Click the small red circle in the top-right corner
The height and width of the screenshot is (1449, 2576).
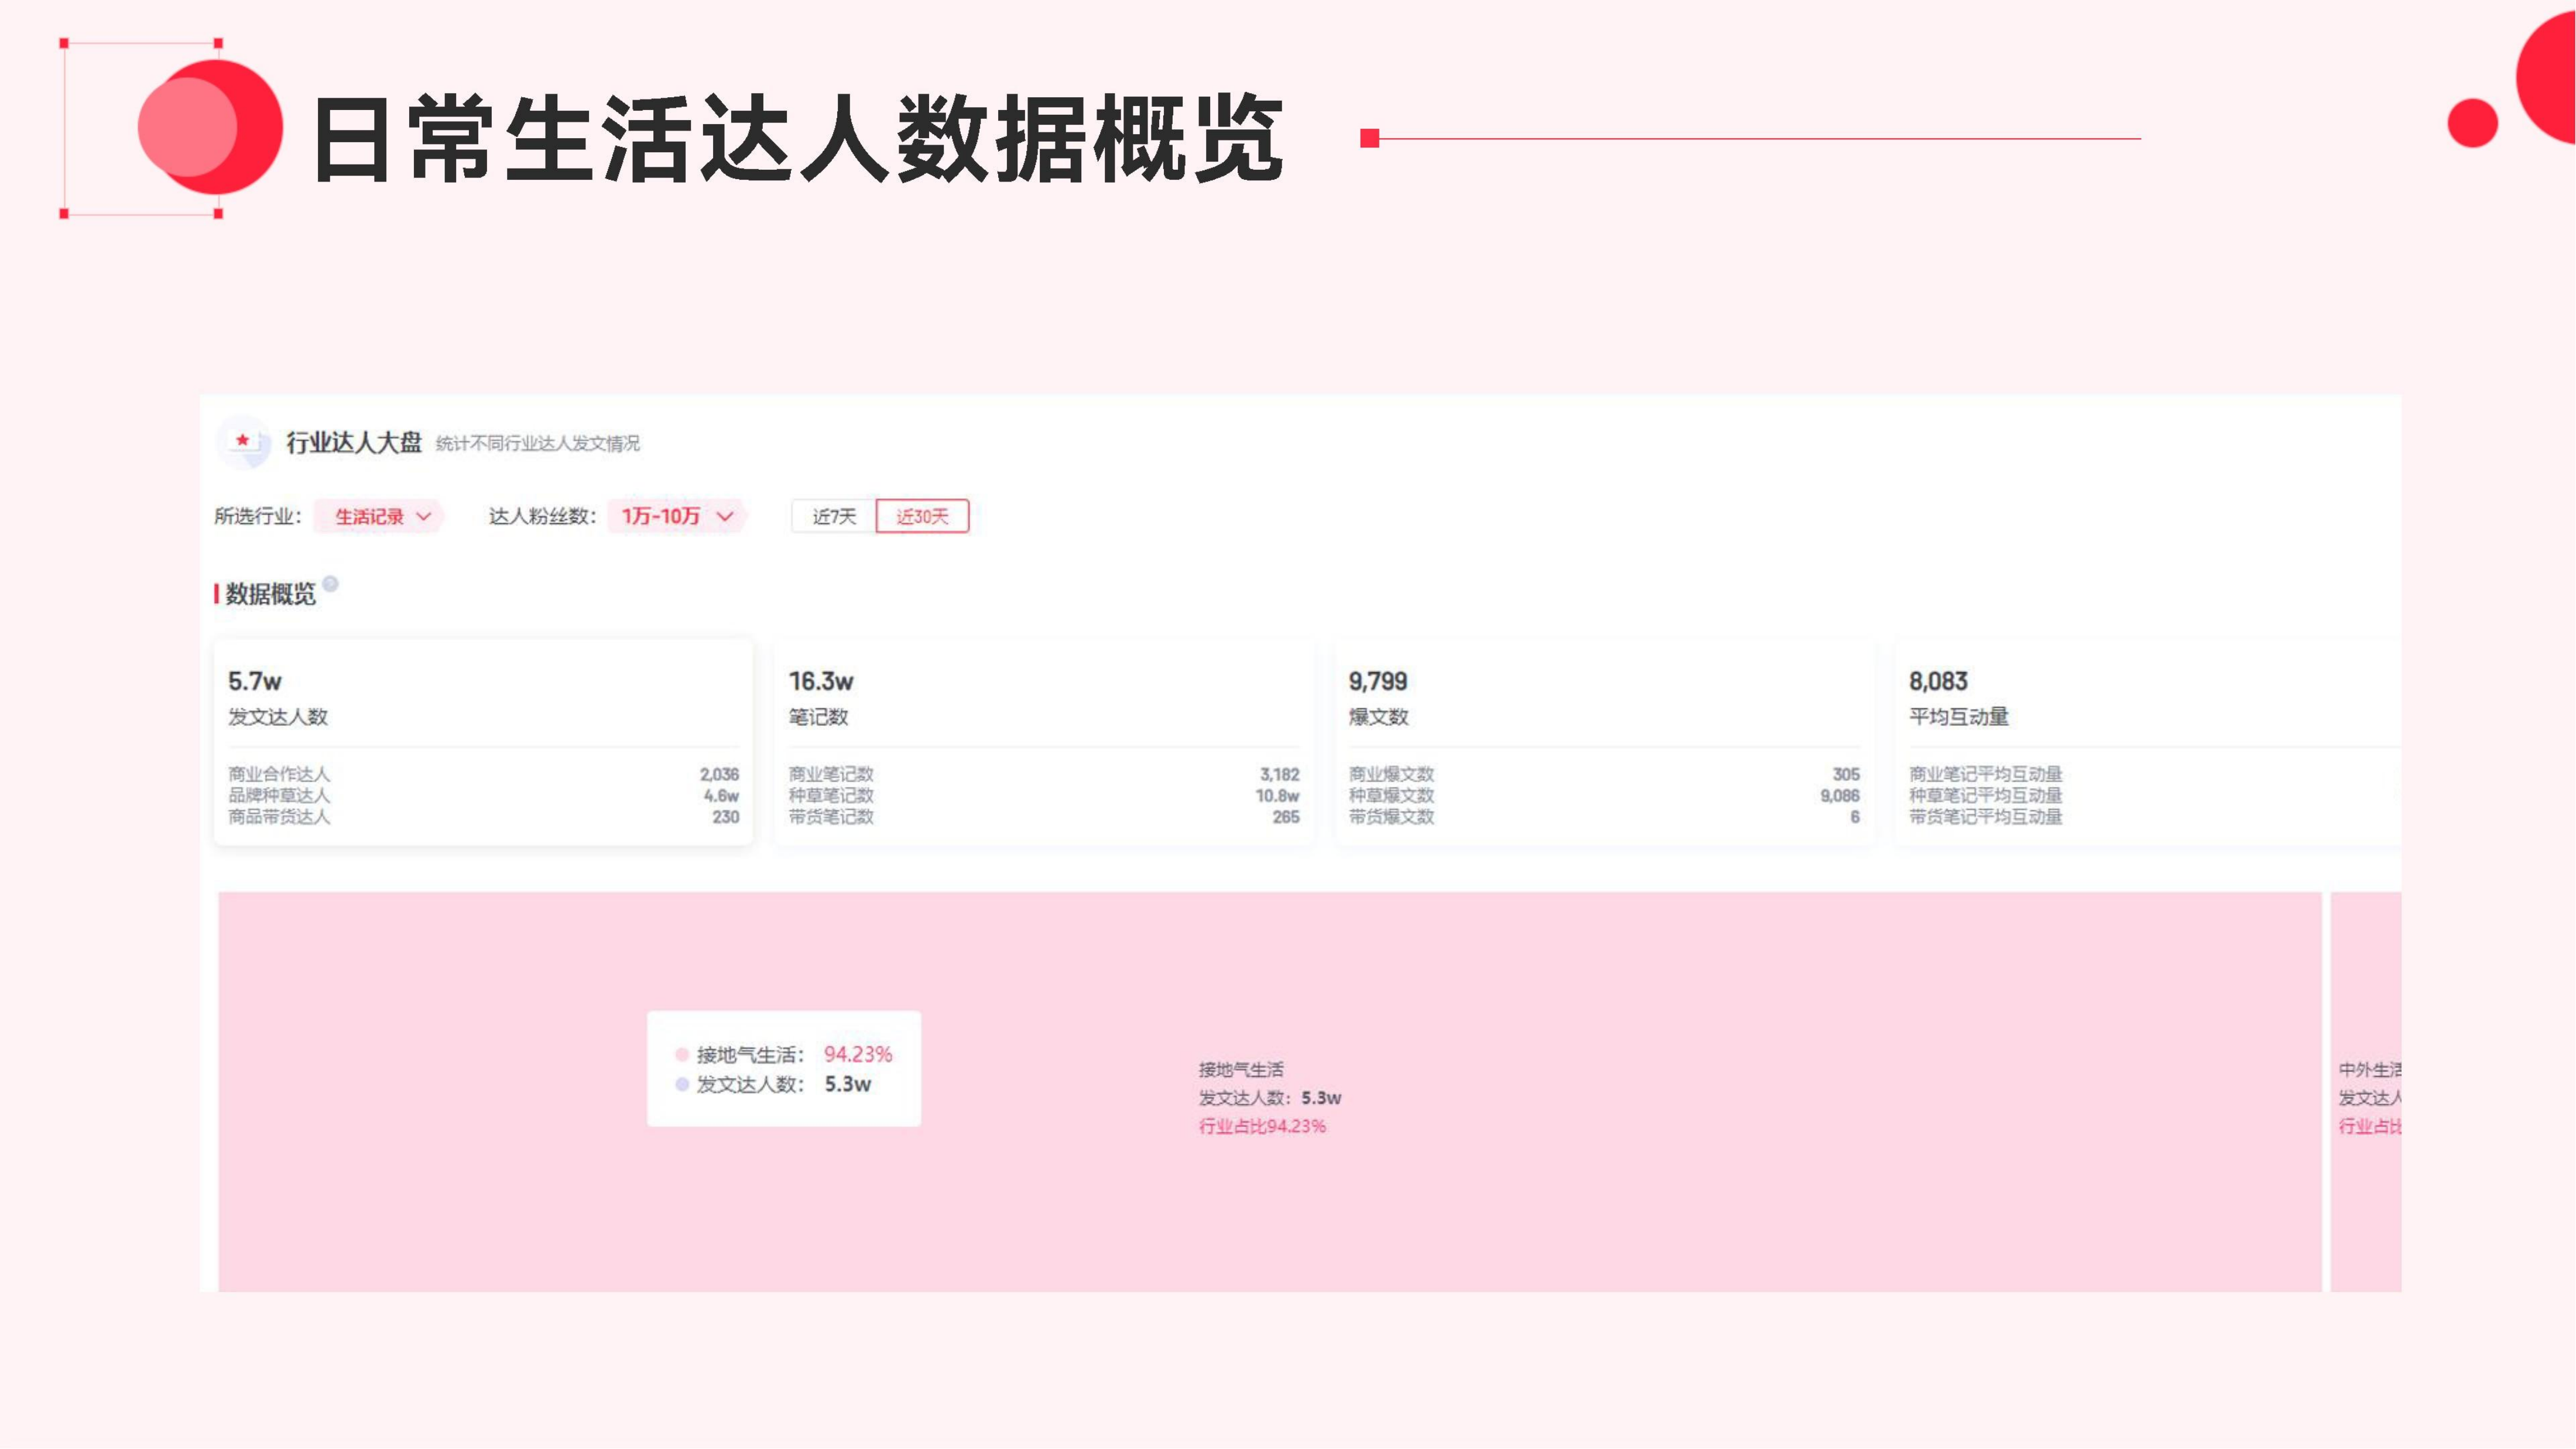(x=2472, y=123)
